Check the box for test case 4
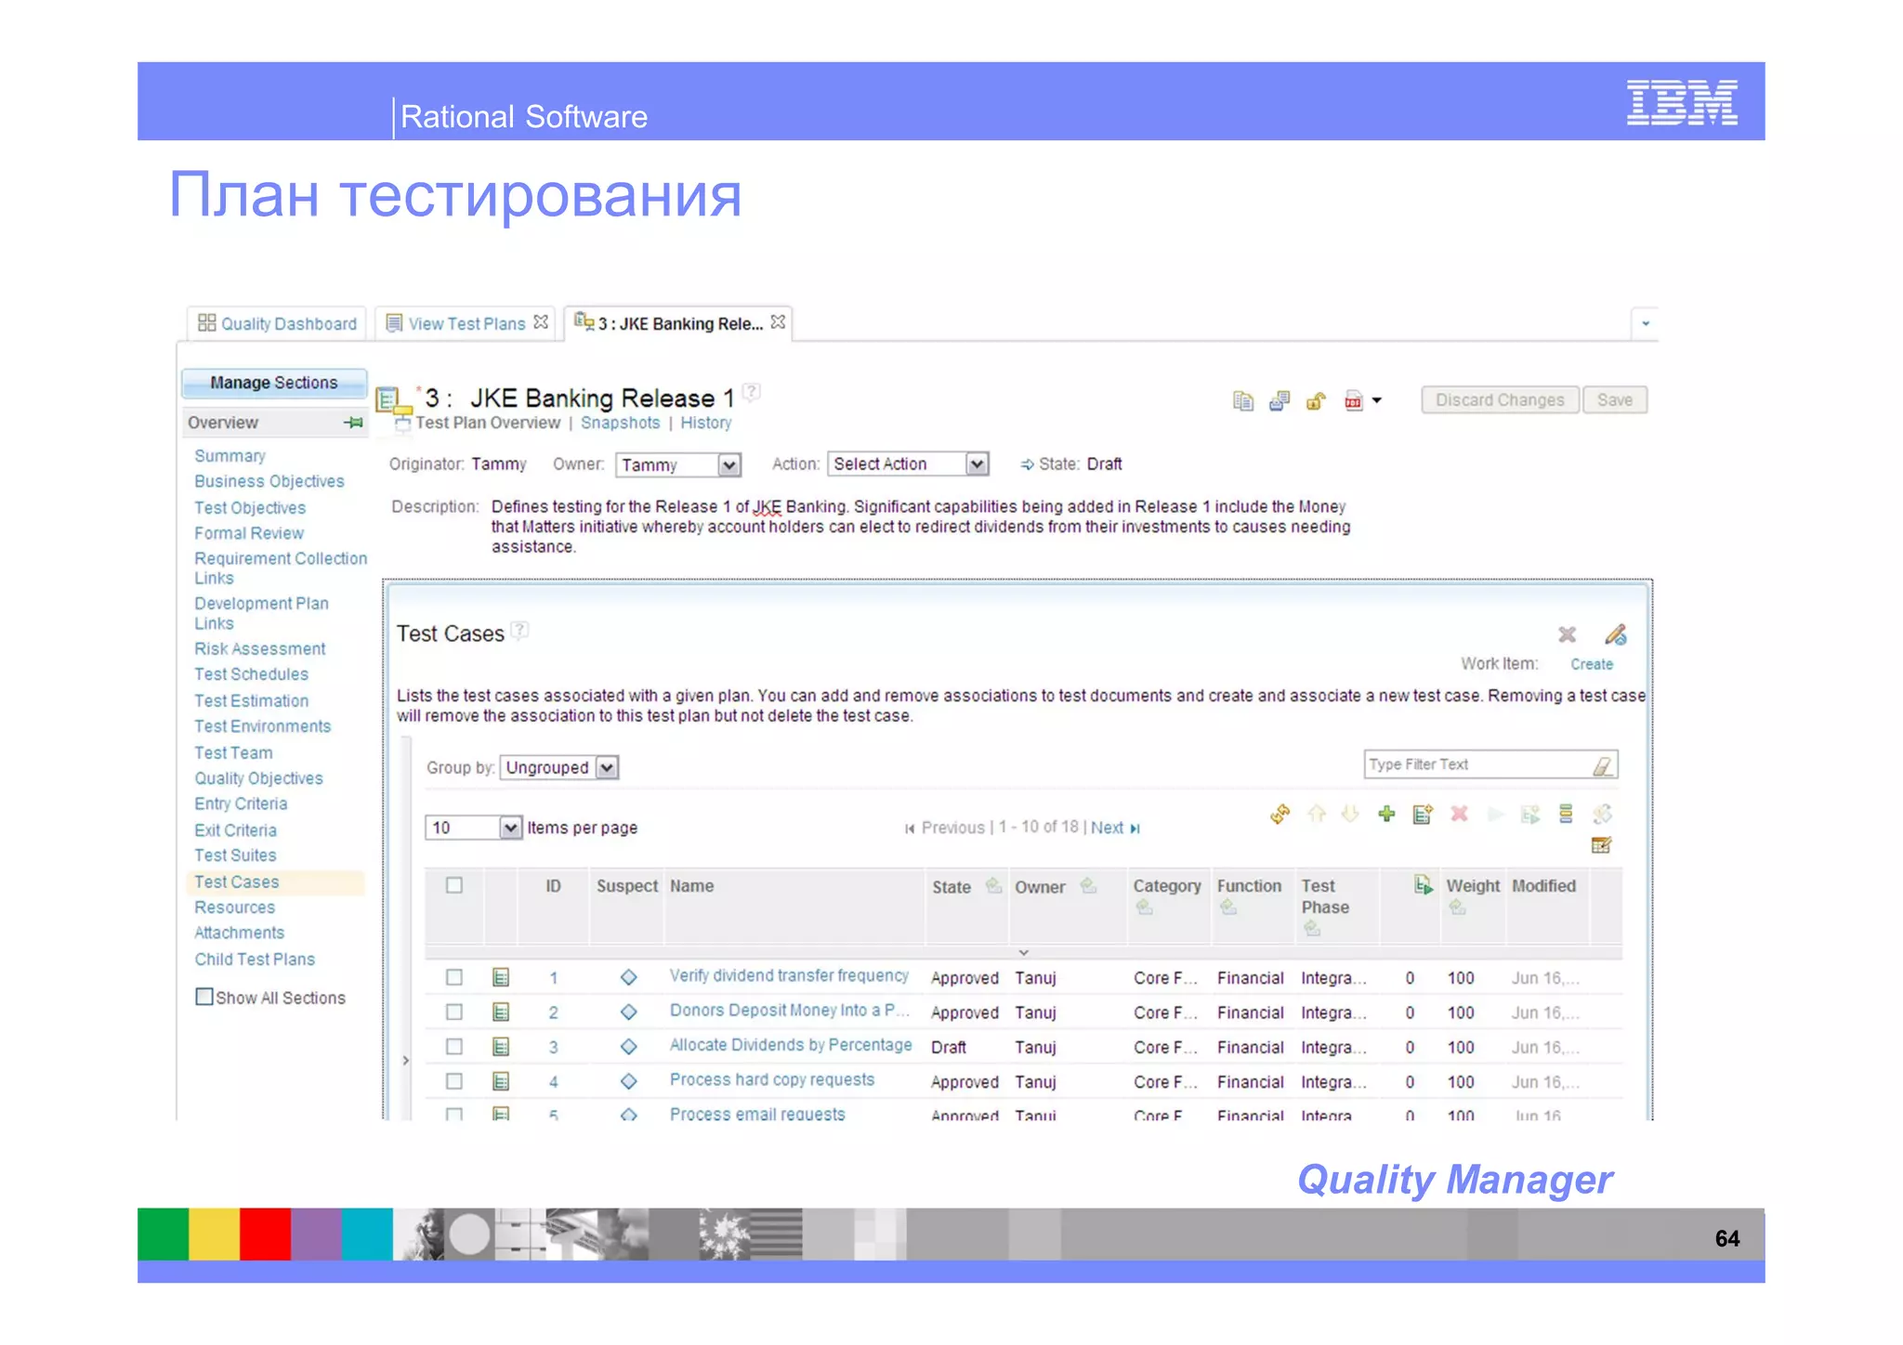The width and height of the screenshot is (1903, 1345). click(454, 1081)
